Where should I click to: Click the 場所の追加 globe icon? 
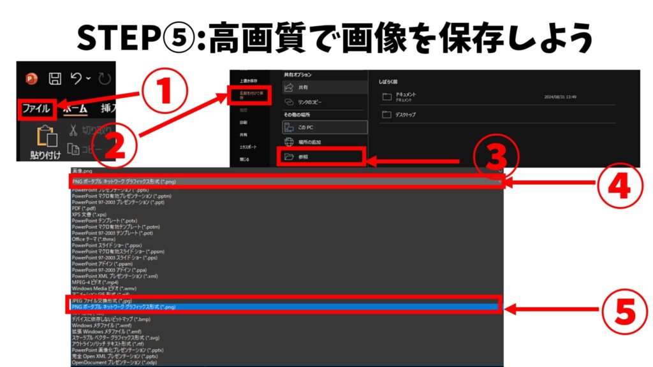tap(289, 142)
